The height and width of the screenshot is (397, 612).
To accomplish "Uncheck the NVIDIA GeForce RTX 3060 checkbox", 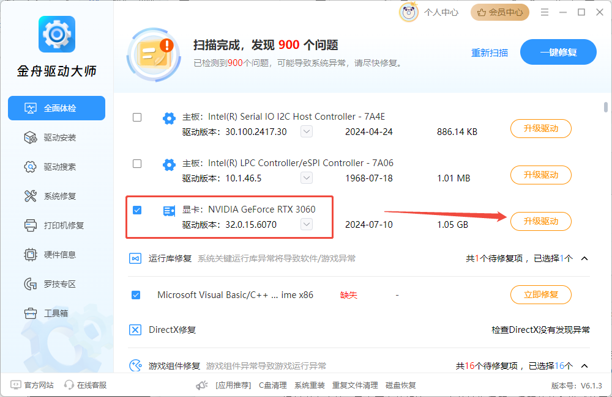I will click(136, 209).
